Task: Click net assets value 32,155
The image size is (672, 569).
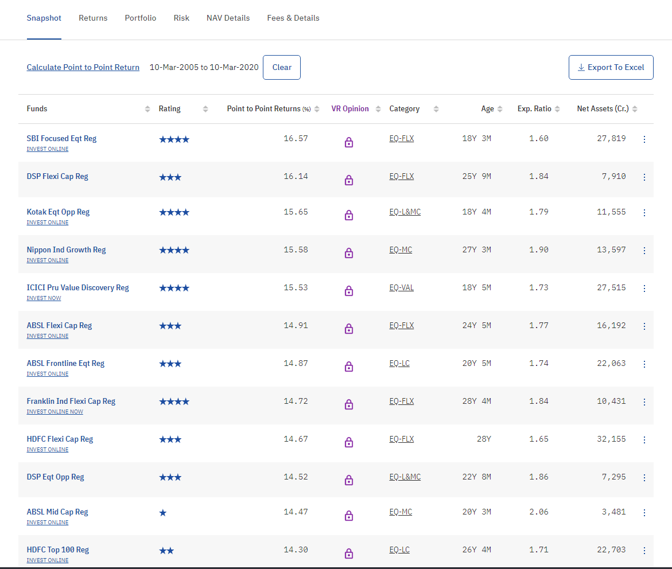Action: pyautogui.click(x=611, y=439)
